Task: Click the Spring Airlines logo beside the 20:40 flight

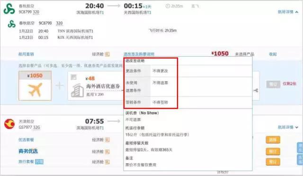Action: click(9, 9)
